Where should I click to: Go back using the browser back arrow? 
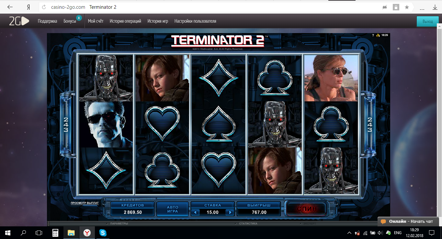pyautogui.click(x=10, y=7)
